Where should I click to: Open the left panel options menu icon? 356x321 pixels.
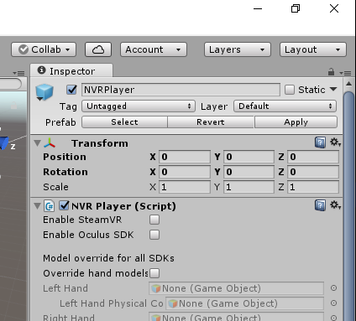coord(18,73)
